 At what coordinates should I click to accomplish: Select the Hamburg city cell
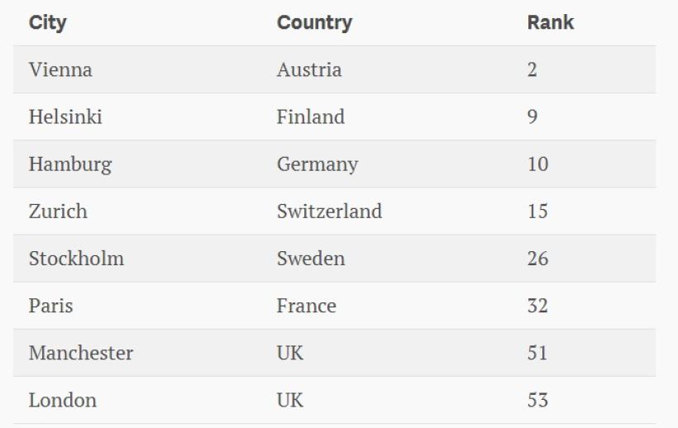[x=69, y=164]
